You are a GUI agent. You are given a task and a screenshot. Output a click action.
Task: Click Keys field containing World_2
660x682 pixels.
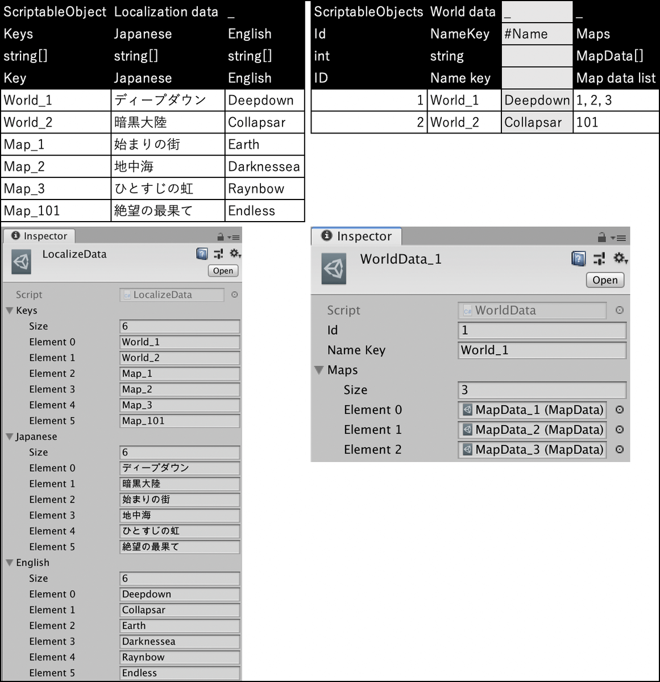[180, 358]
